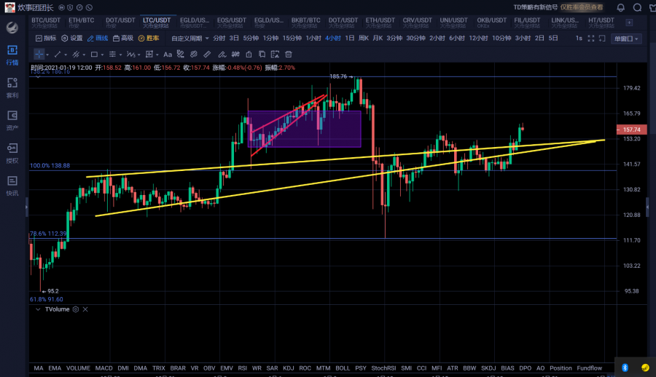This screenshot has height=377, width=656.
Task: Toggle the 胜率 win-rate display
Action: click(x=149, y=38)
